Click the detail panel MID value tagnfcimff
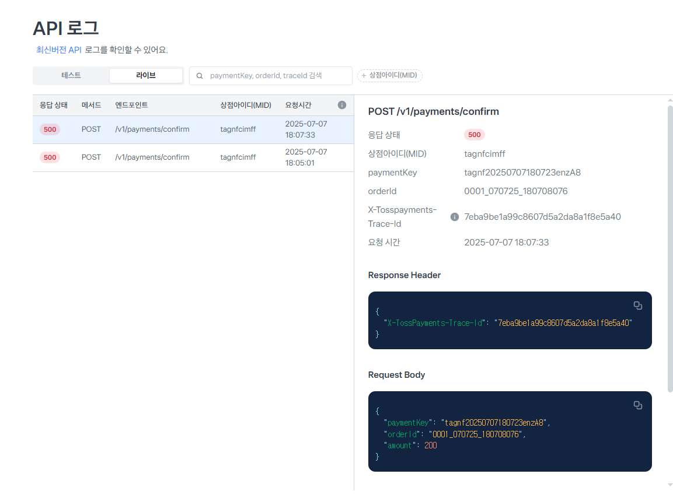 [484, 154]
